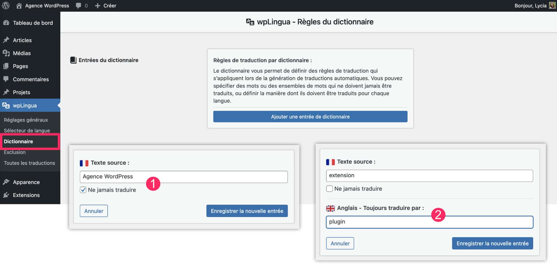The height and width of the screenshot is (272, 557).
Task: Click the Apparence brush icon
Action: [x=6, y=182]
